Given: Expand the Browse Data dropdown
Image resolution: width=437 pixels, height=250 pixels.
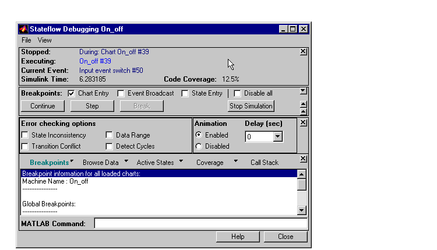Looking at the screenshot, I should [126, 161].
